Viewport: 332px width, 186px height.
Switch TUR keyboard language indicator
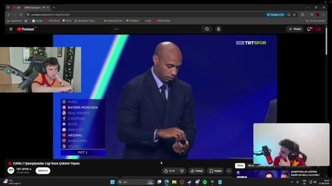tap(304, 182)
